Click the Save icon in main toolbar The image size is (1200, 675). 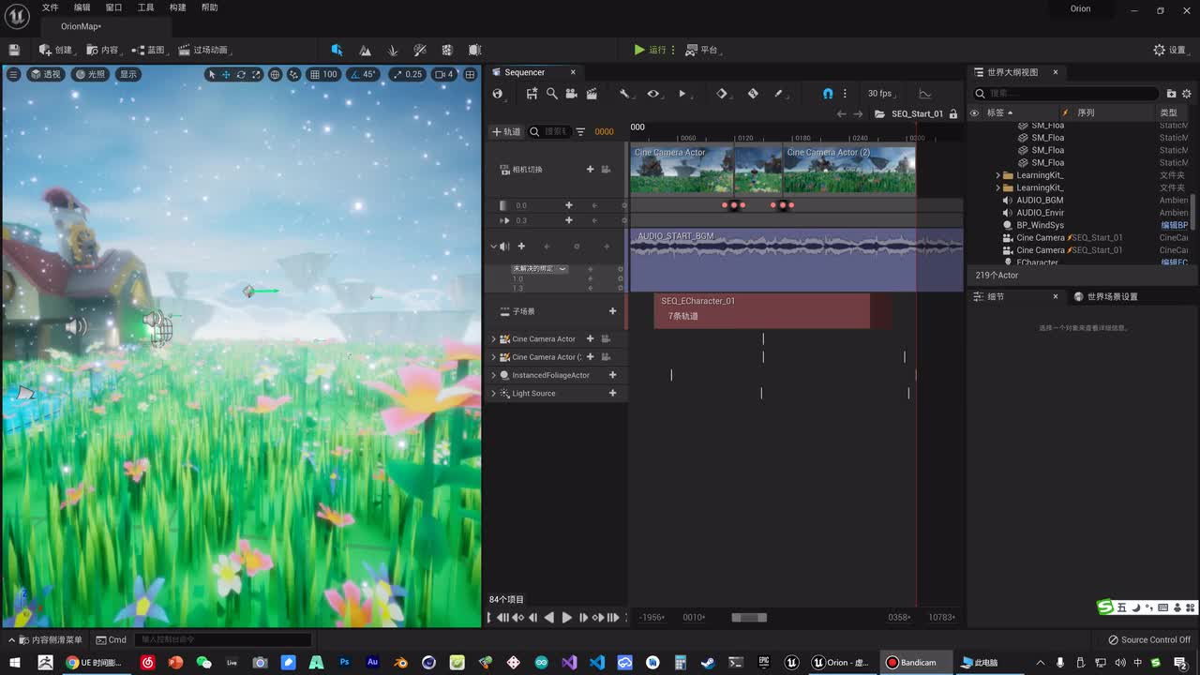coord(14,50)
